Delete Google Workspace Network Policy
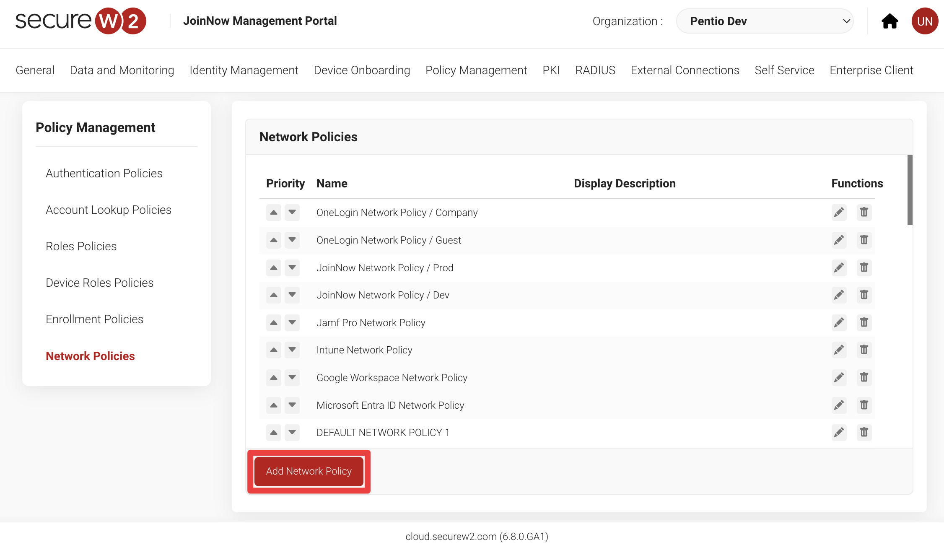The width and height of the screenshot is (944, 545). click(x=864, y=378)
